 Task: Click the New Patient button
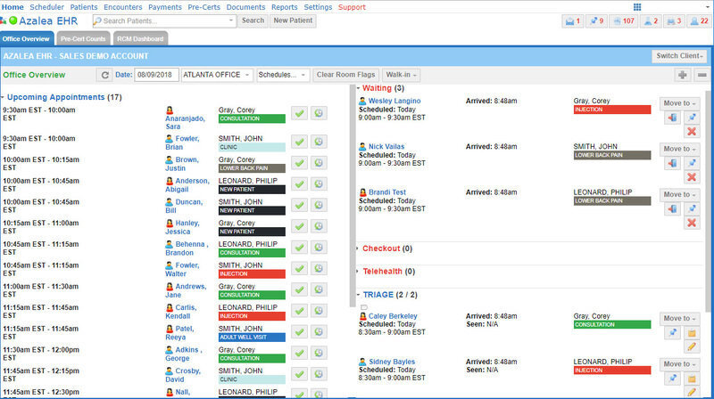pos(293,20)
